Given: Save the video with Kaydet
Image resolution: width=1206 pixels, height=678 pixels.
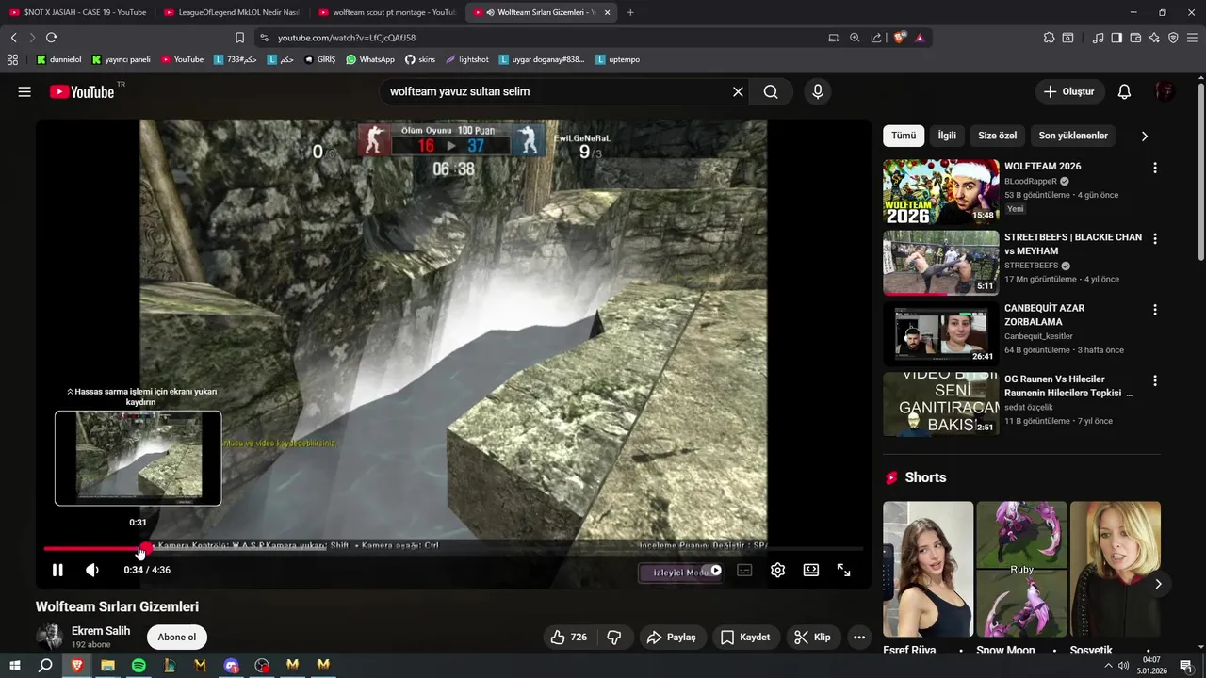Looking at the screenshot, I should tap(745, 638).
